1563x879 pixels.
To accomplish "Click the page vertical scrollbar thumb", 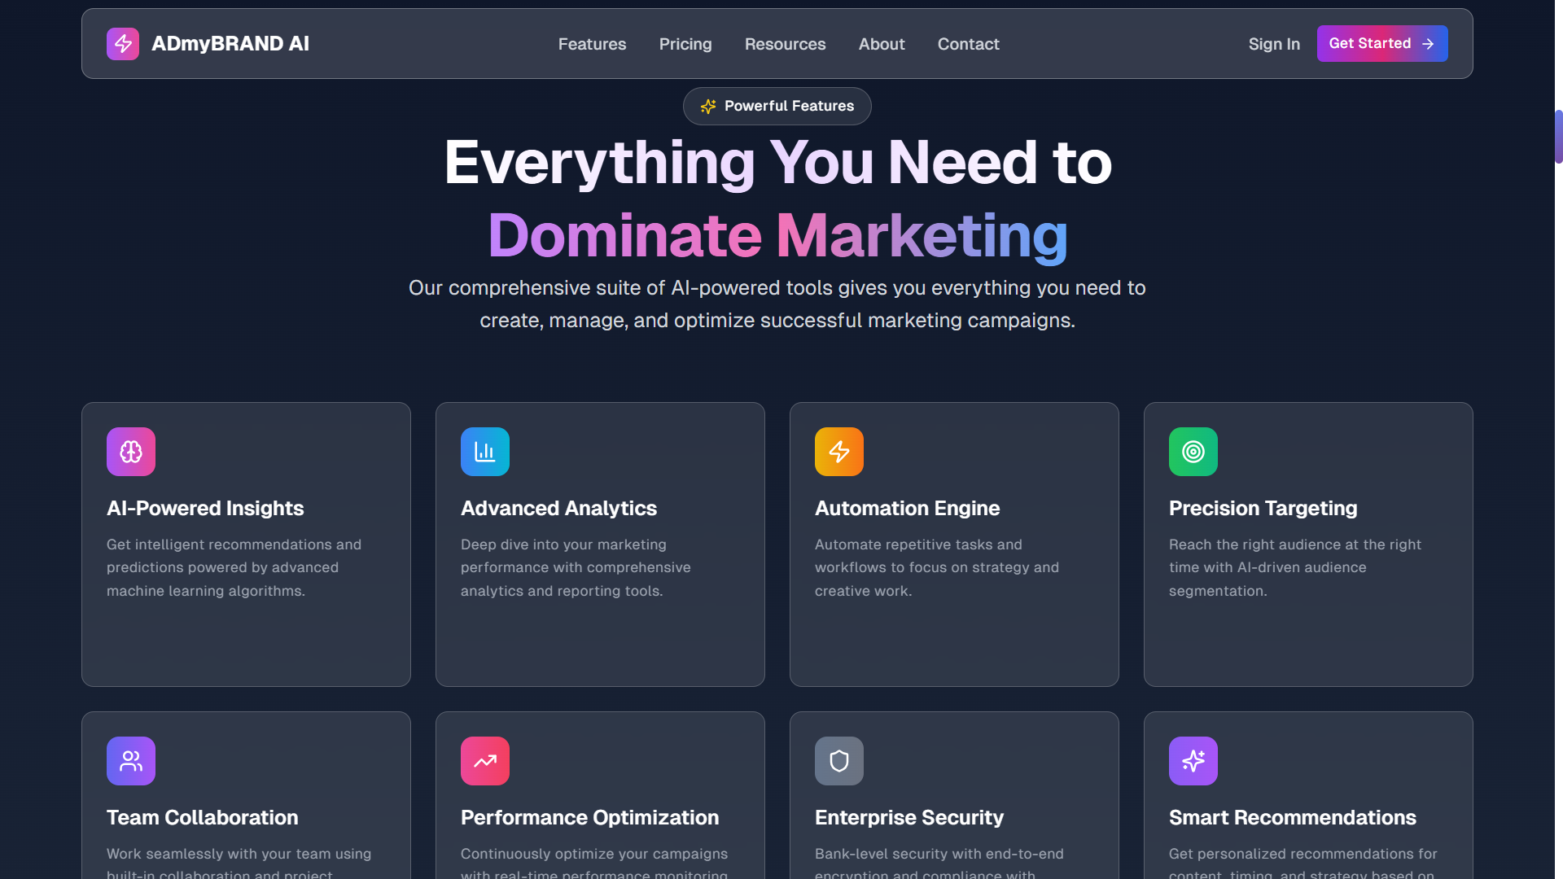I will [1558, 137].
